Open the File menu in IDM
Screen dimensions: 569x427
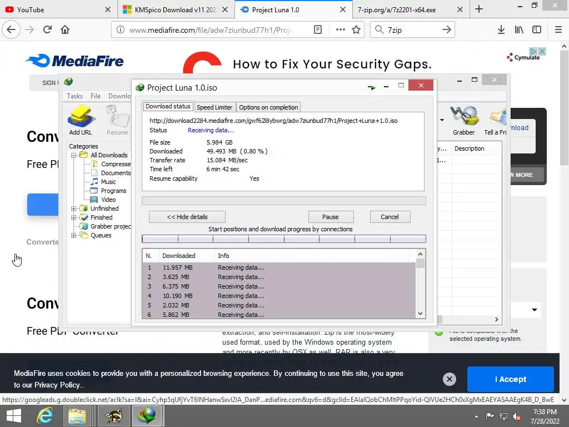pyautogui.click(x=96, y=96)
